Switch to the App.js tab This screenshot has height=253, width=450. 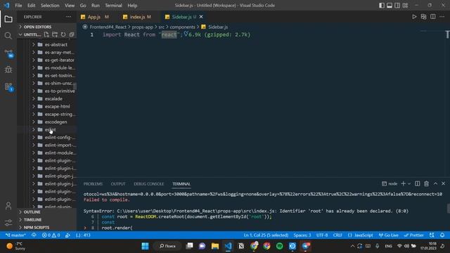click(x=95, y=17)
